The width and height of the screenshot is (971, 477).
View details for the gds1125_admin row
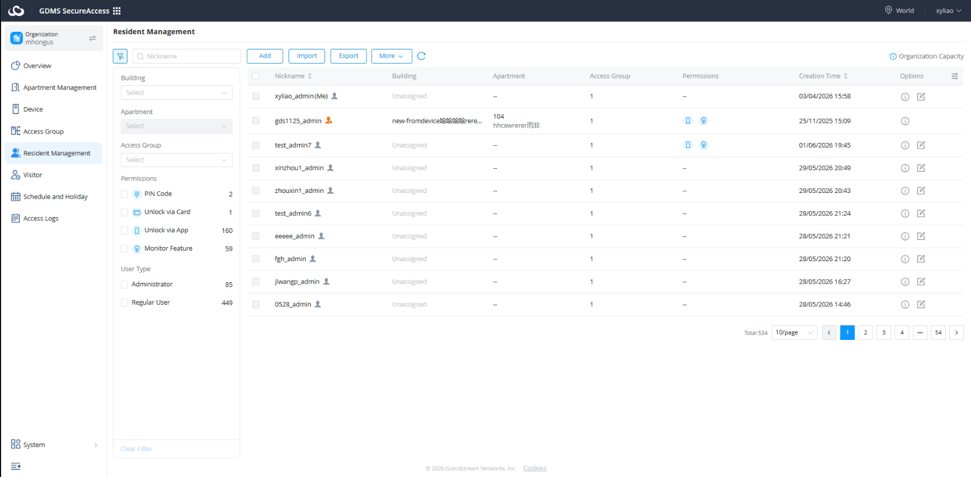click(x=905, y=121)
